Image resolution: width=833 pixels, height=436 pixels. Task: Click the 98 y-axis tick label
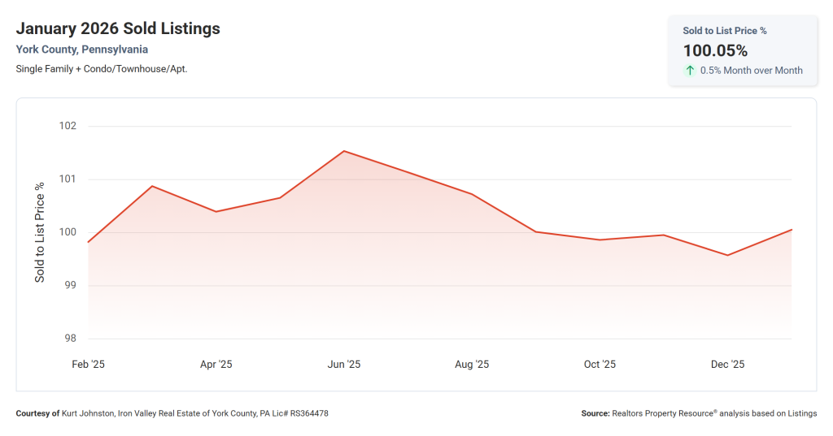click(x=69, y=339)
